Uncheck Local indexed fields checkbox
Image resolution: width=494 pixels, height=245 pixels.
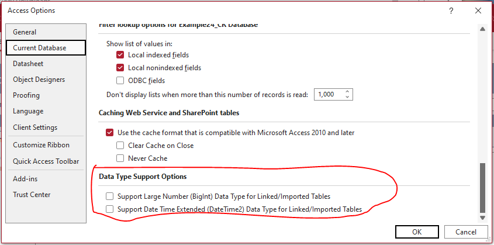point(120,55)
